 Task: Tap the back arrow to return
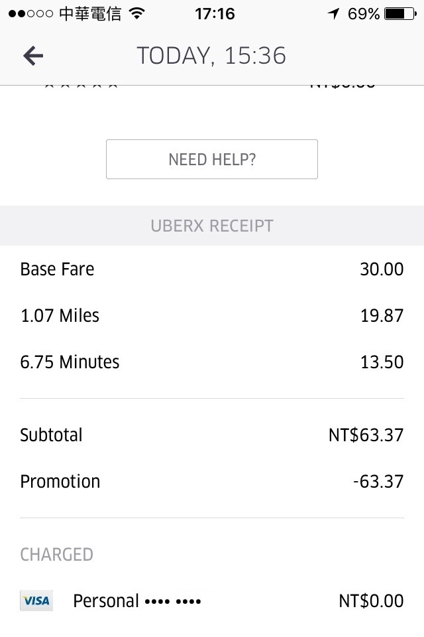[32, 56]
